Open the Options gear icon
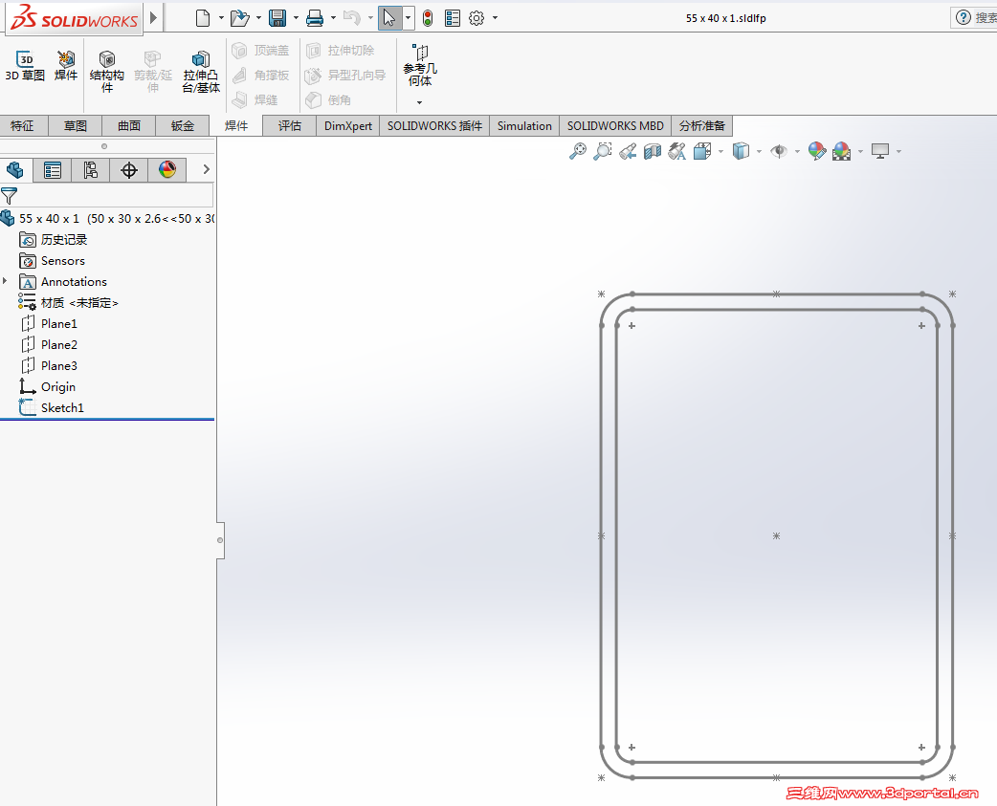 point(476,18)
